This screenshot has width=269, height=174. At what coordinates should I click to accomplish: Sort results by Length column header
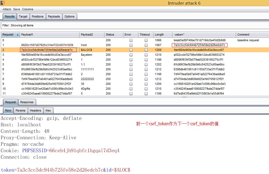(x=159, y=35)
